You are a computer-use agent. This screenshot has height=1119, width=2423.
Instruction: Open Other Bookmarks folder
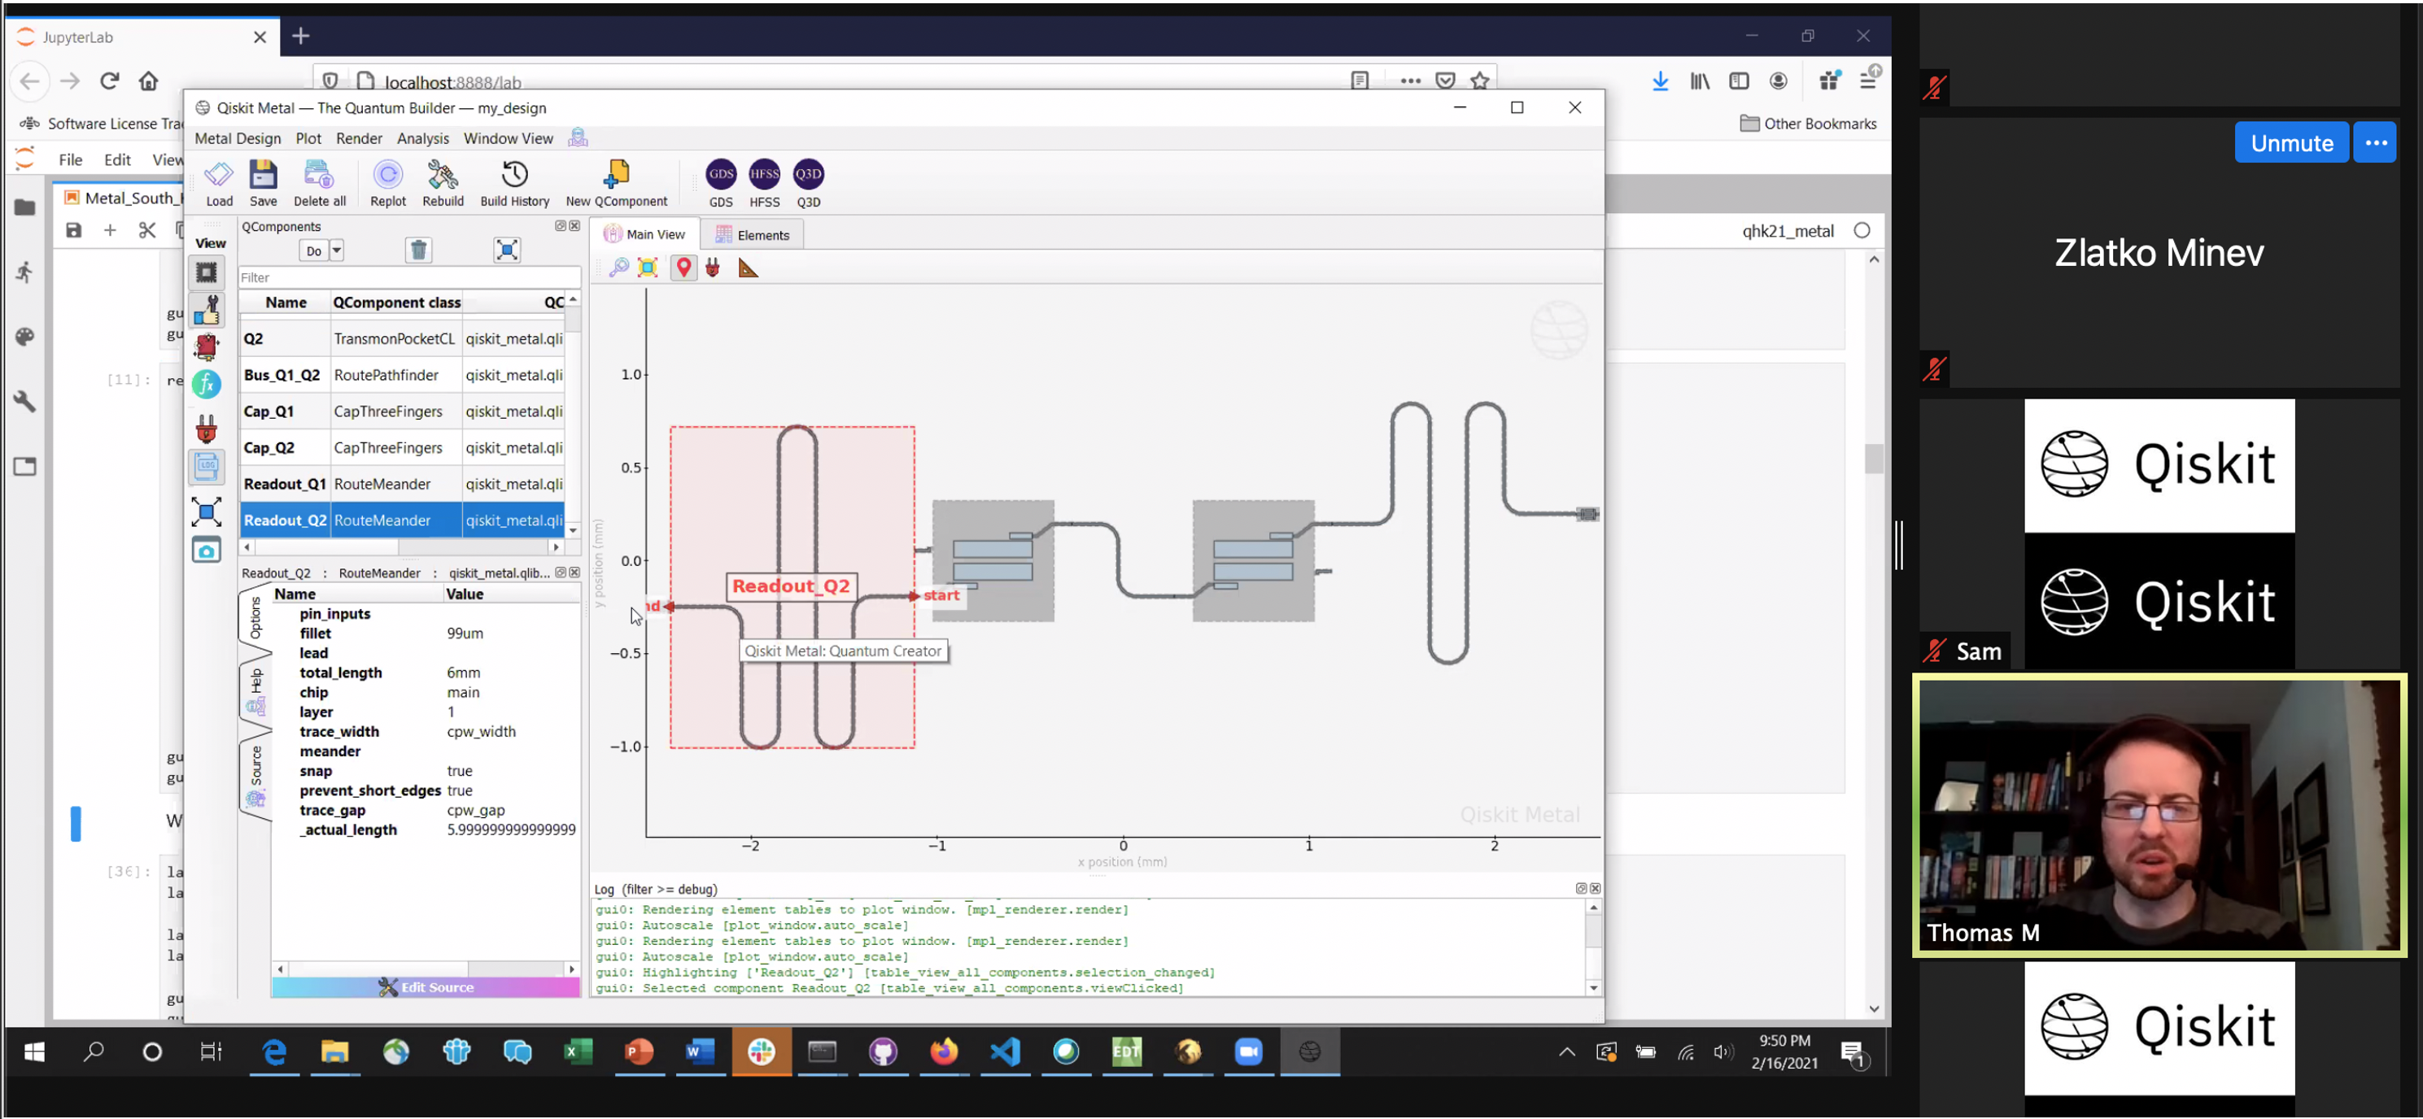click(1808, 123)
